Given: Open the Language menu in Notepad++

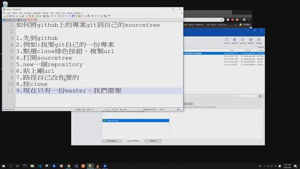Looking at the screenshot, I should coord(37,13).
